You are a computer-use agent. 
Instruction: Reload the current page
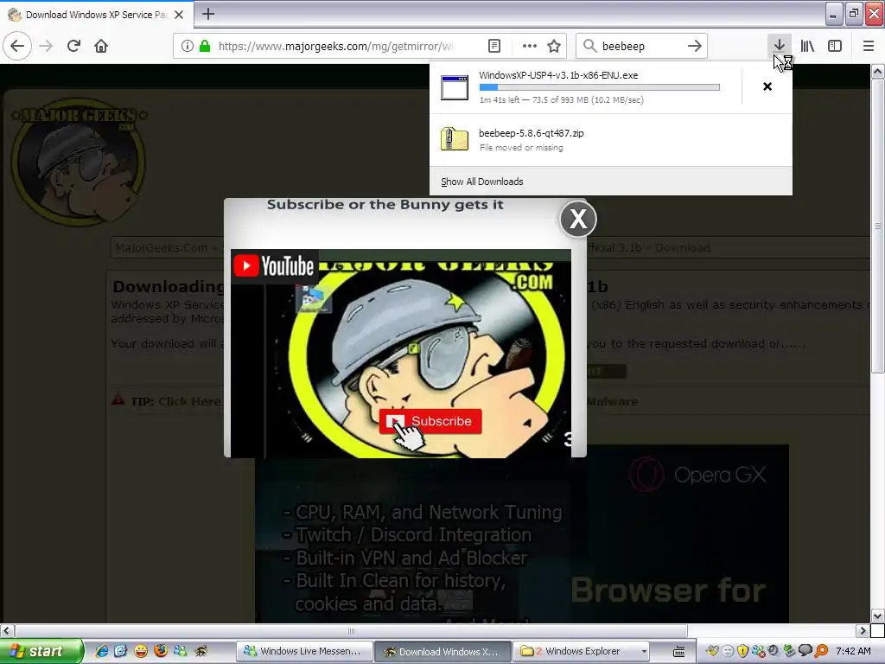point(74,46)
